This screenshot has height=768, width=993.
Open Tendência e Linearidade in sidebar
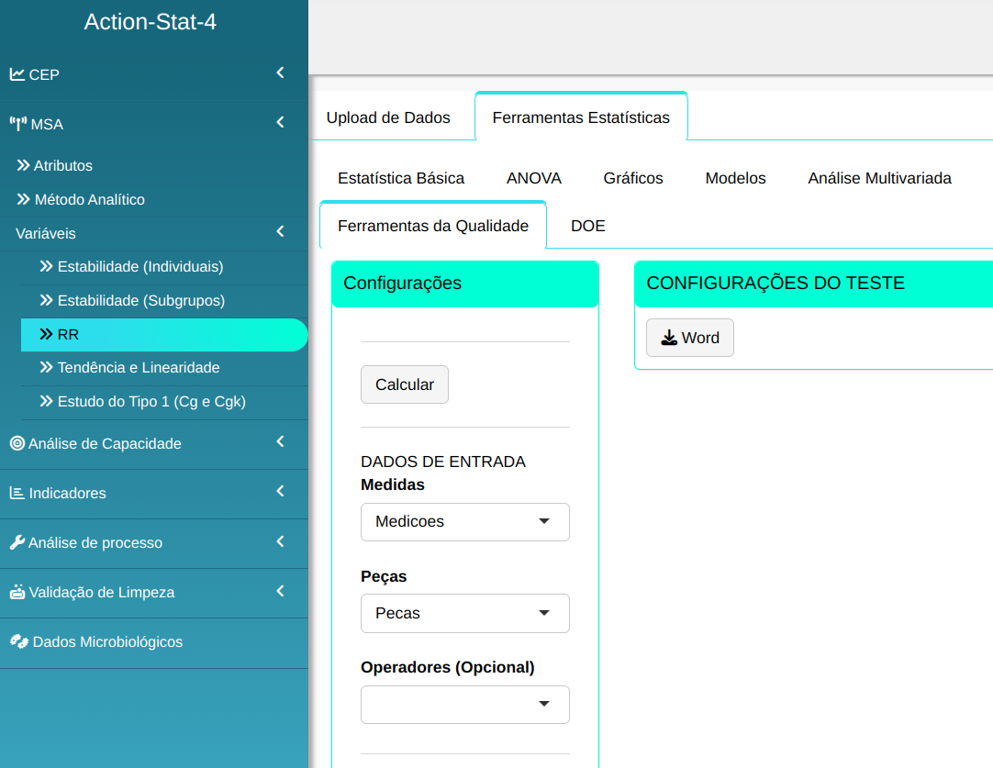coord(138,367)
